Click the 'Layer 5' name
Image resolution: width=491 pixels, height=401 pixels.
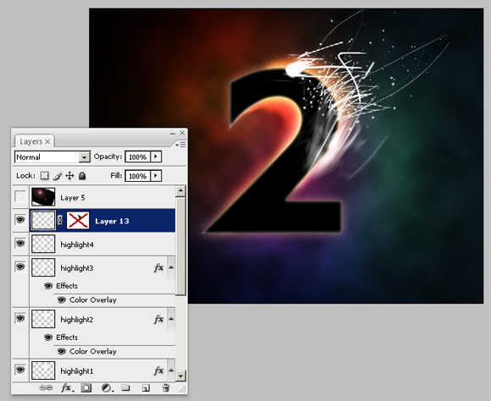click(73, 198)
